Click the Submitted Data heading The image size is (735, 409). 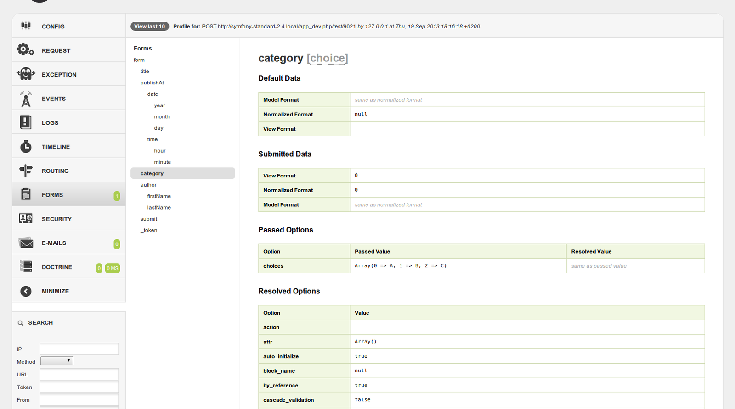[x=285, y=154]
